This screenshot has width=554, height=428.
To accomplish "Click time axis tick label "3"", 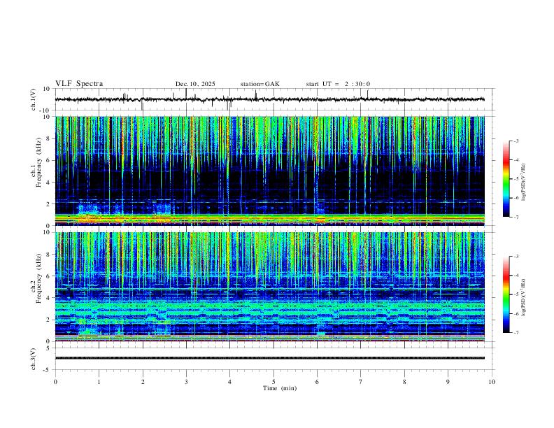I will click(186, 382).
